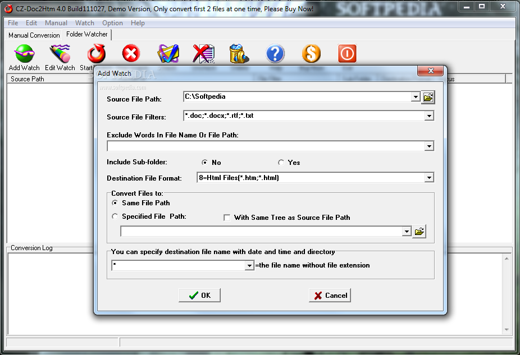
Task: Choose Same File Path option
Action: (x=115, y=202)
